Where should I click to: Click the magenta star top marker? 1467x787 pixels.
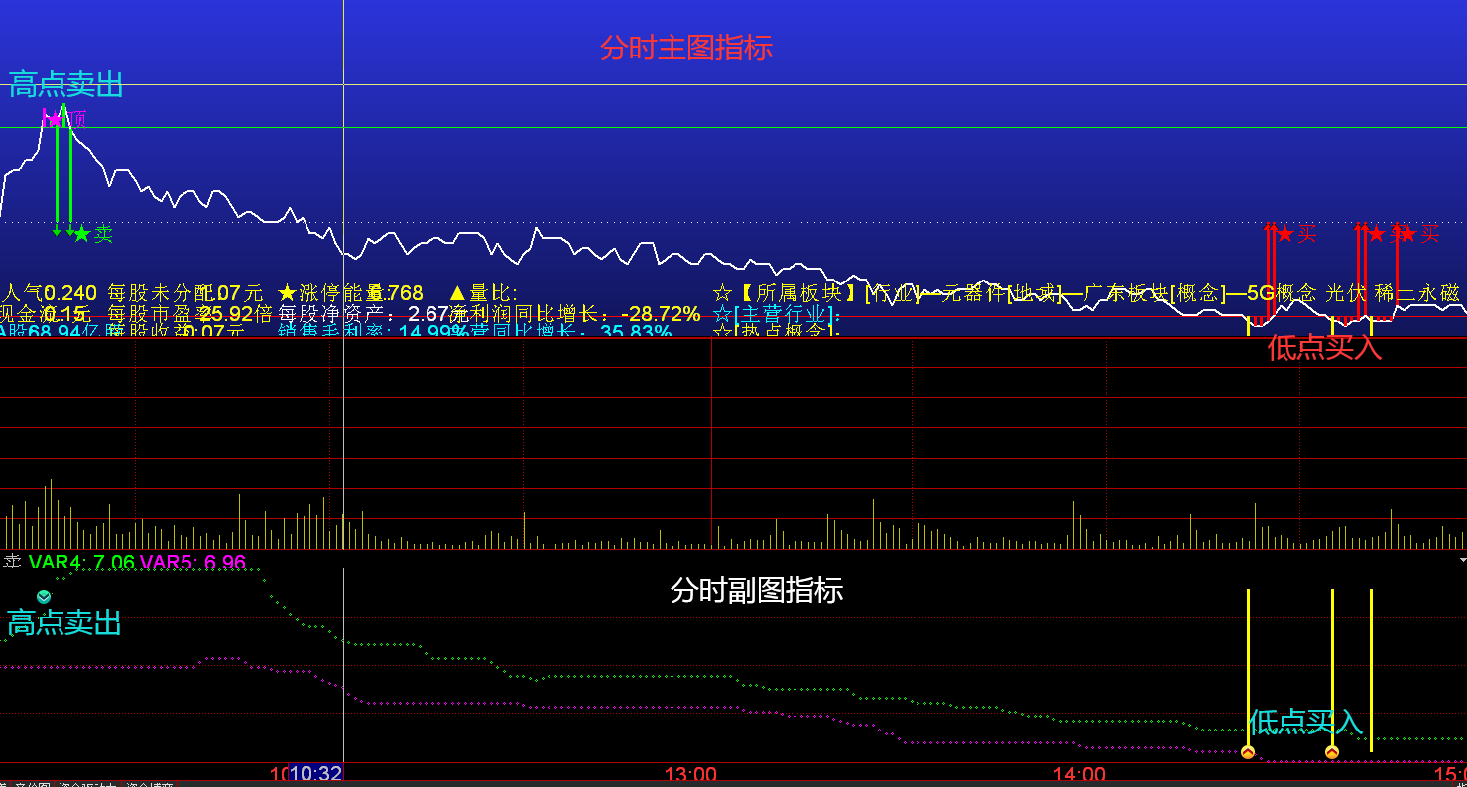point(56,119)
